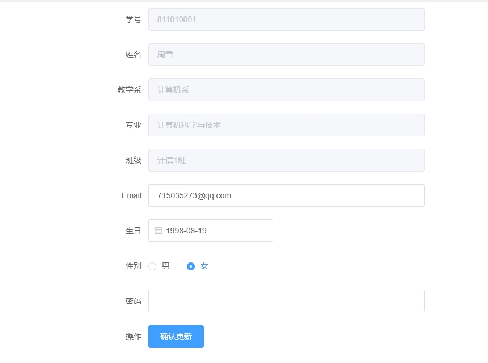488x363 pixels.
Task: Click the 操作 label beside the button
Action: (133, 336)
